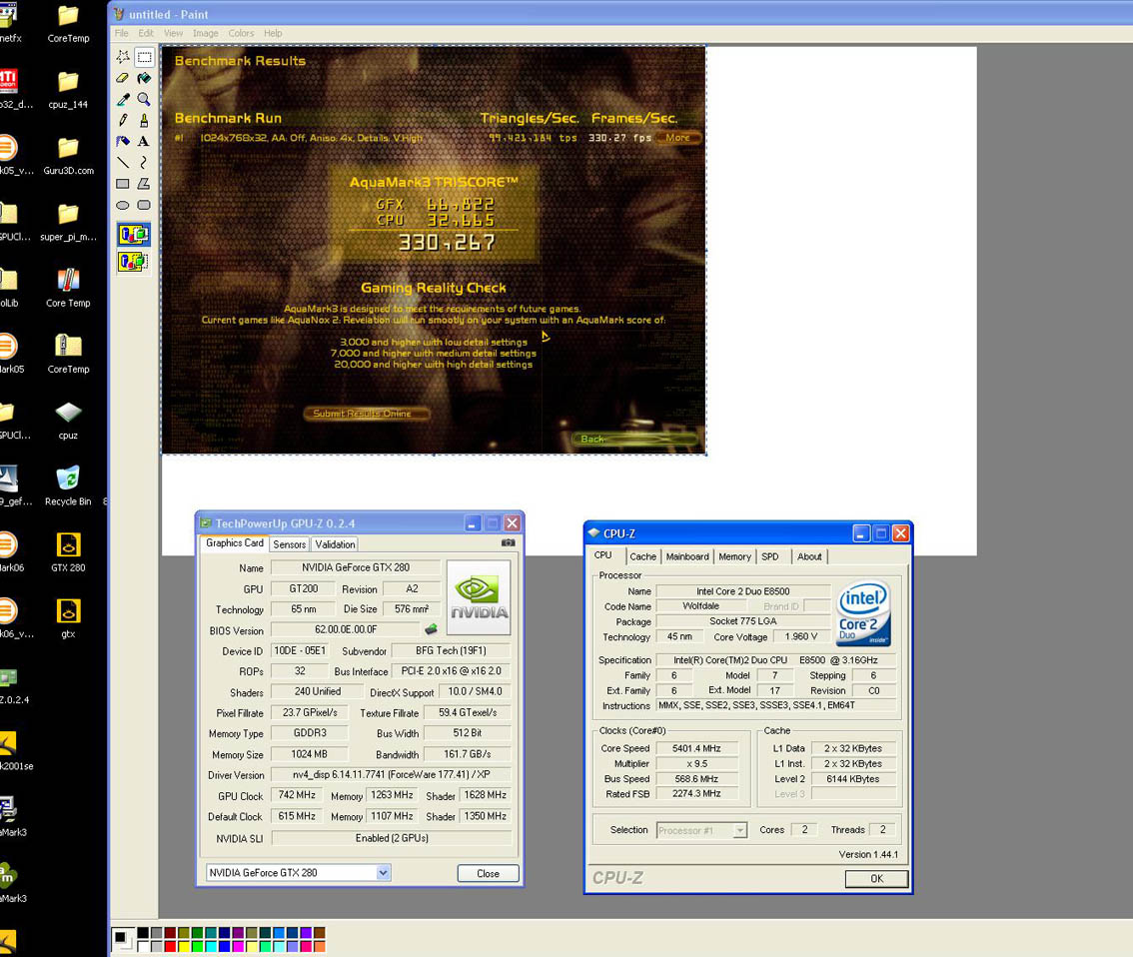Switch to the Mainboard tab in CPU-Z

[687, 556]
